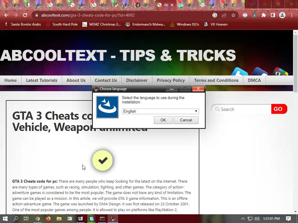The height and width of the screenshot is (223, 298).
Task: Open the Chrome three-dot menu
Action: click(x=292, y=15)
